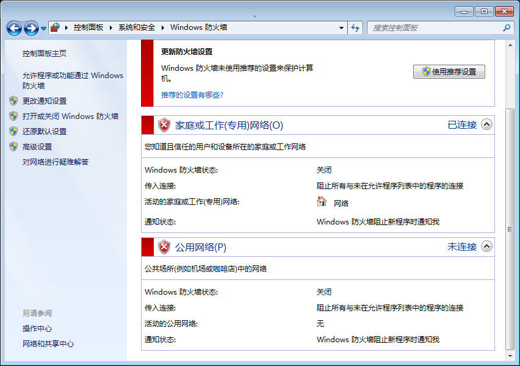
Task: Open the address bar history dropdown
Action: [x=341, y=28]
